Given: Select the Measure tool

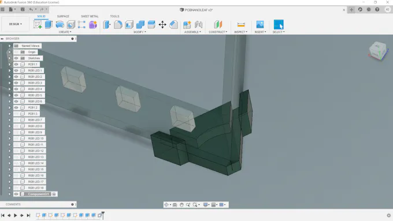Looking at the screenshot, I should (241, 25).
